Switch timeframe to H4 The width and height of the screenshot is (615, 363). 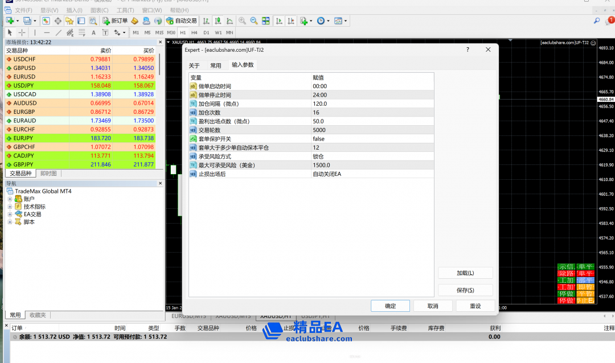[194, 32]
